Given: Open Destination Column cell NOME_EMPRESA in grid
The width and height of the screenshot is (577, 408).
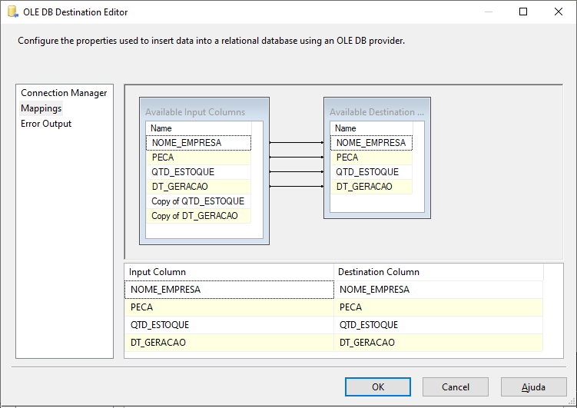Looking at the screenshot, I should tap(438, 290).
